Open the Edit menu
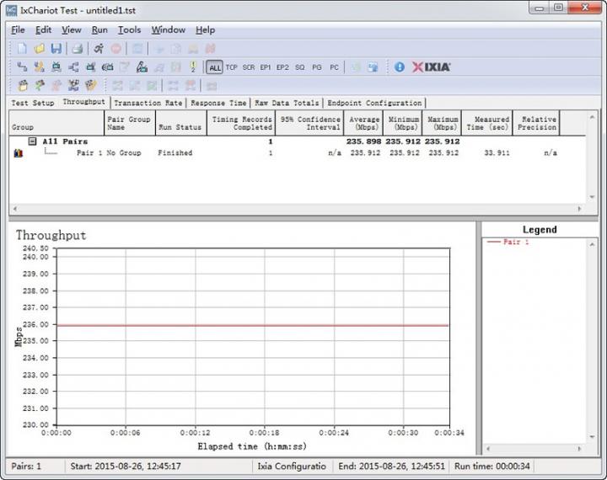 (x=43, y=29)
